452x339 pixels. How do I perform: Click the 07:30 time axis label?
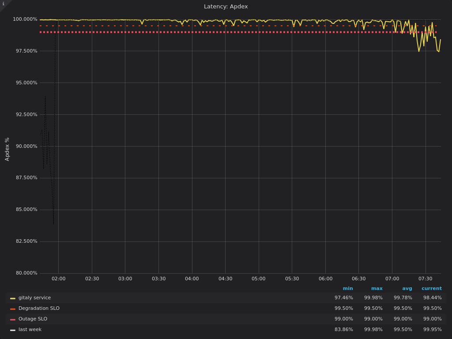[425, 279]
